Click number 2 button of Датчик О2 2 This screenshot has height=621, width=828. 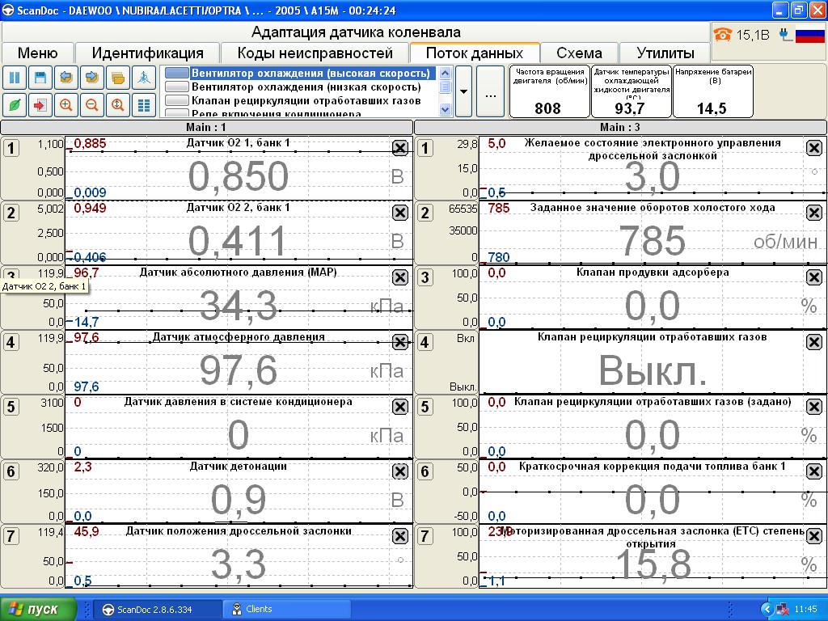(11, 213)
